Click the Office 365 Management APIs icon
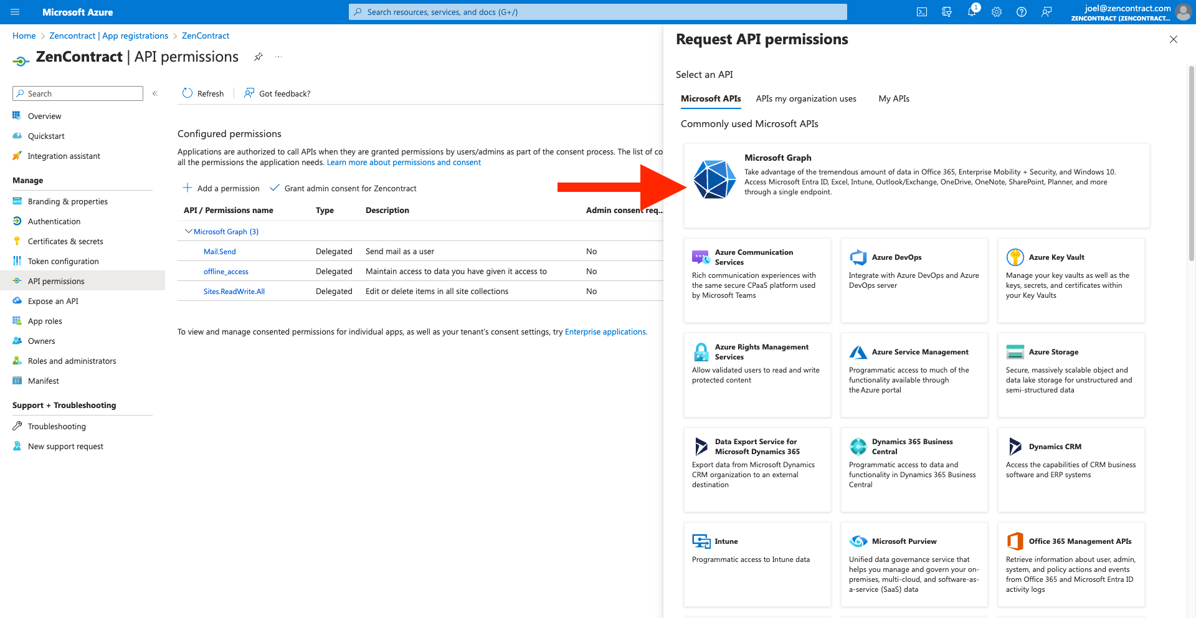Image resolution: width=1196 pixels, height=618 pixels. pyautogui.click(x=1015, y=541)
